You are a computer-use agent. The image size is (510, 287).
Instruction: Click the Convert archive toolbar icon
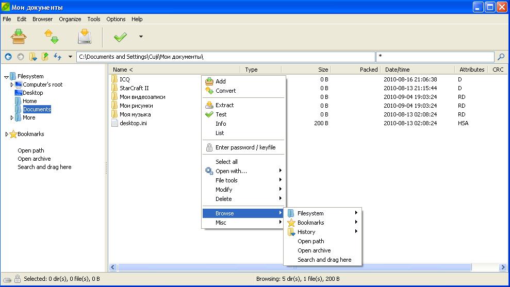pos(51,37)
